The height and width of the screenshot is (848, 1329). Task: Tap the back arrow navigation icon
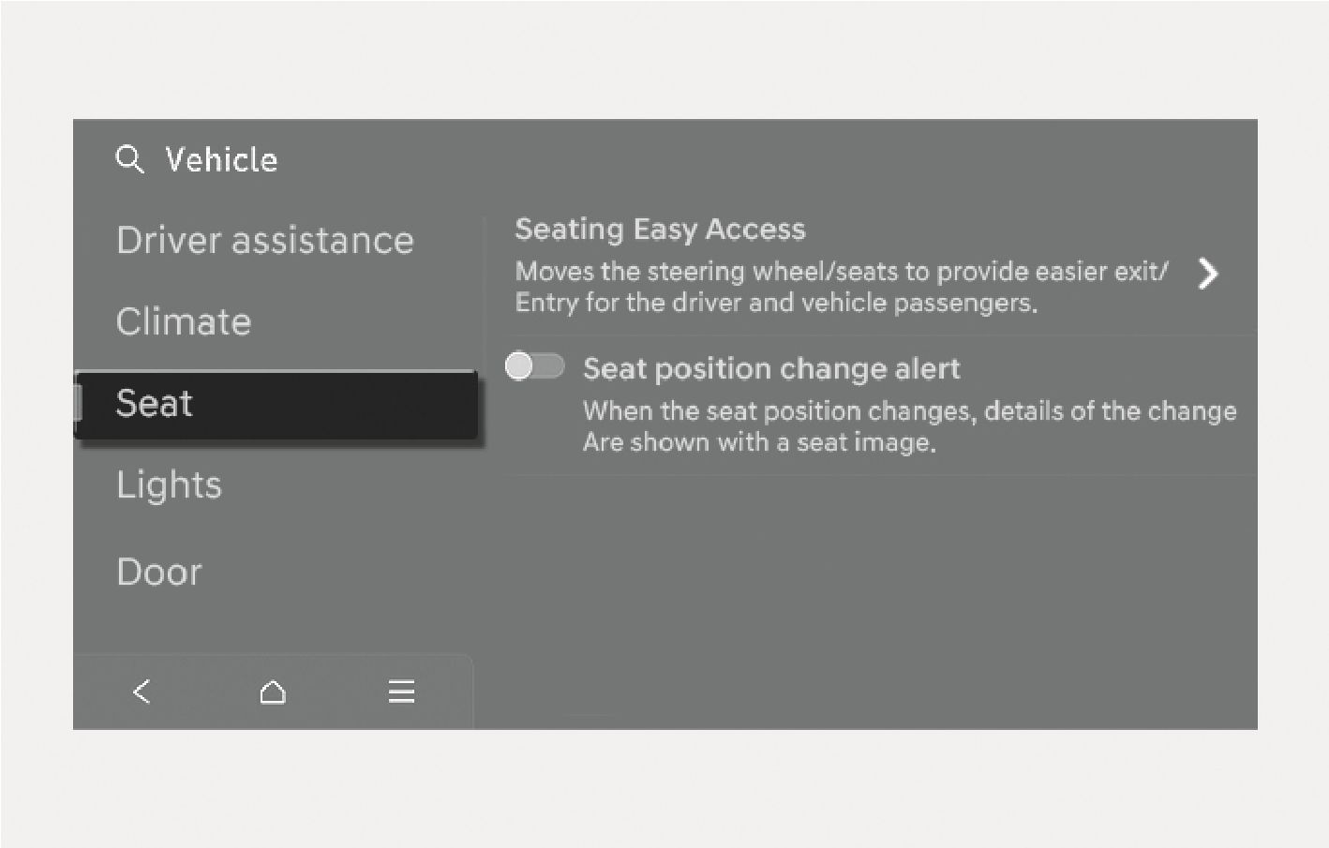(141, 692)
